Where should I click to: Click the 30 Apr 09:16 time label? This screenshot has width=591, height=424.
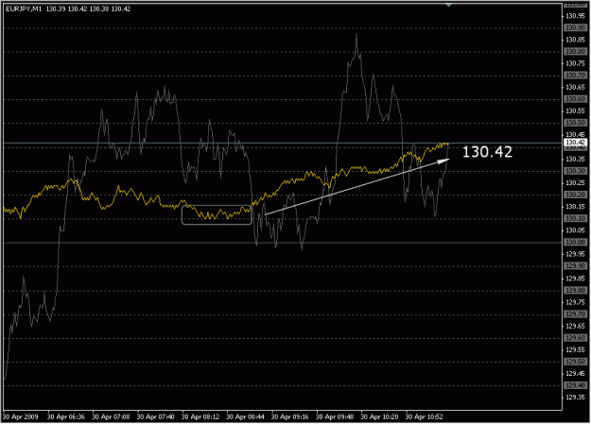pos(290,416)
